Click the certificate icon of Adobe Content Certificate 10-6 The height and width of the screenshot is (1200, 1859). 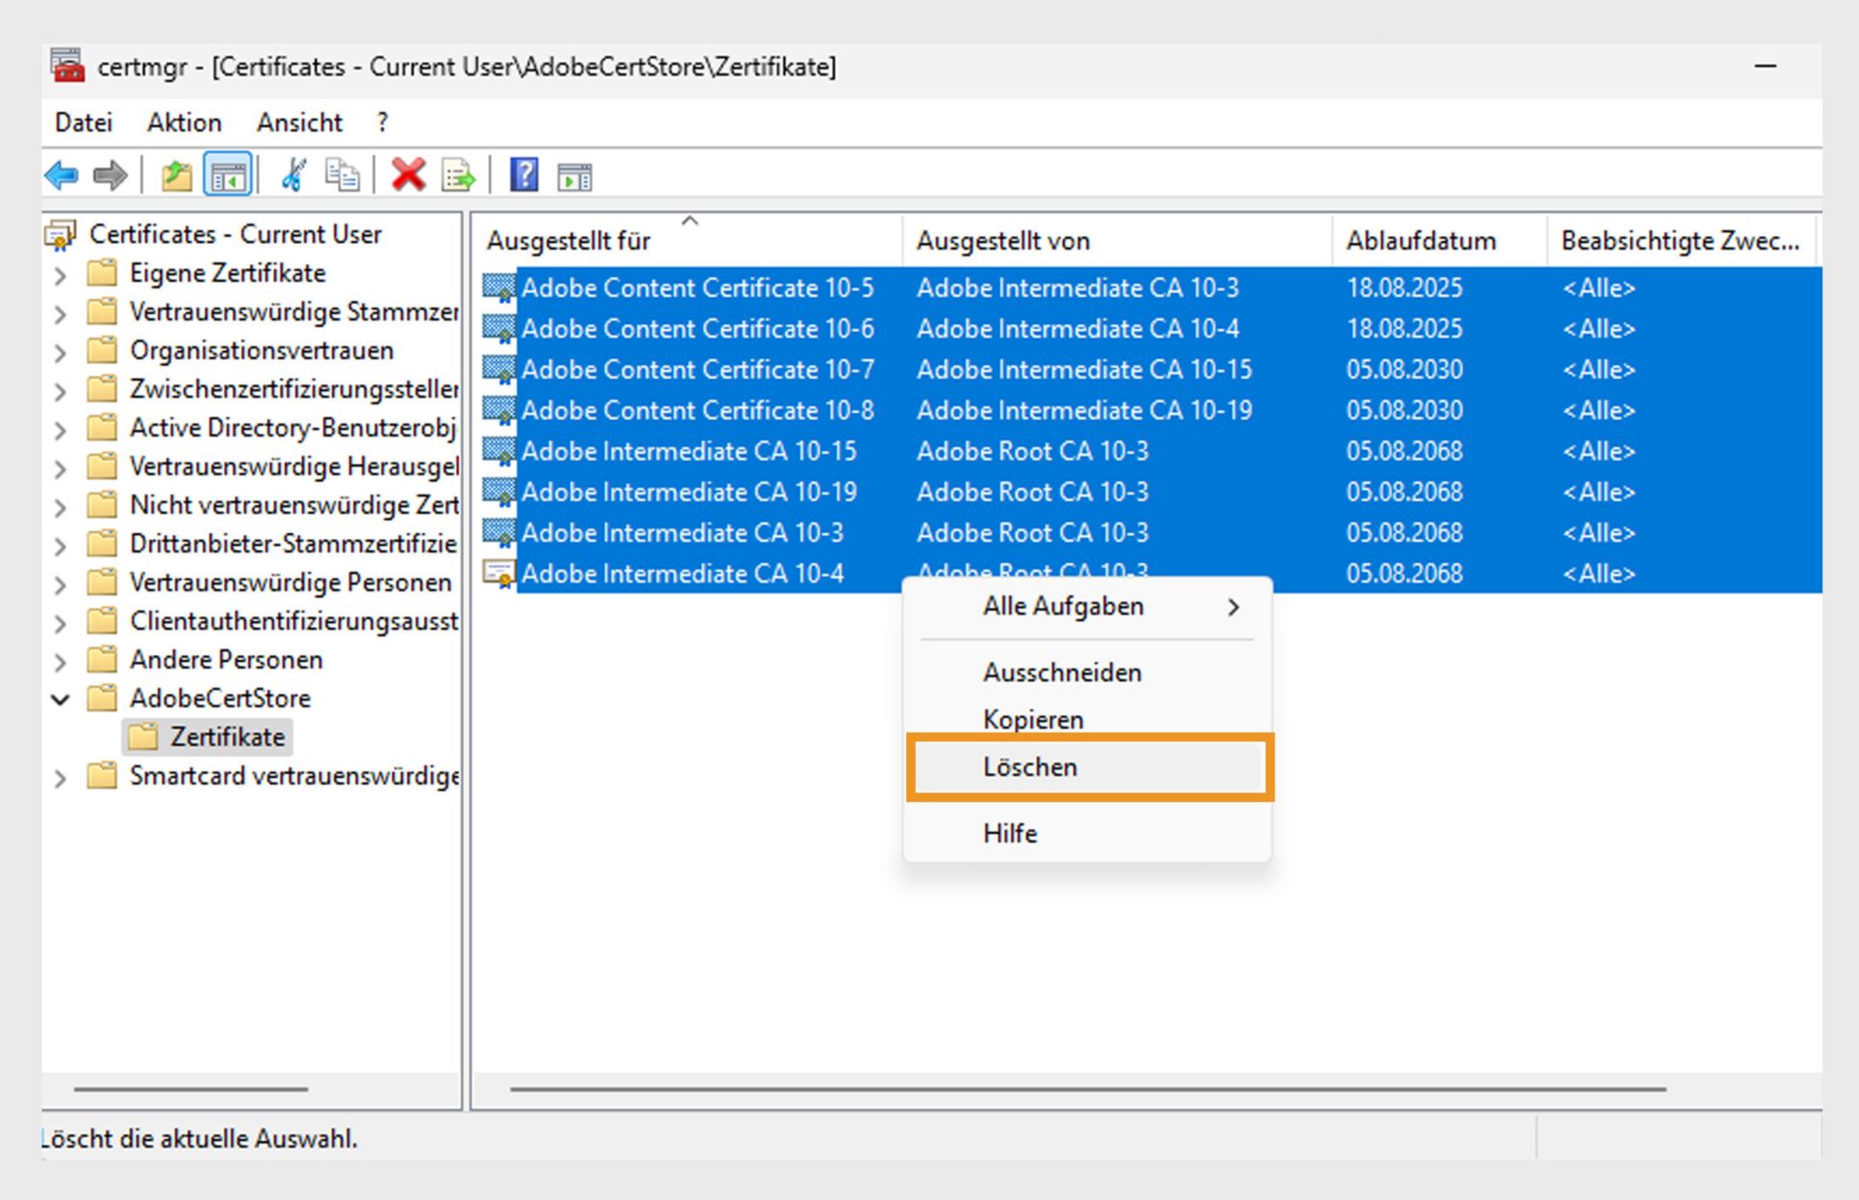(x=499, y=329)
